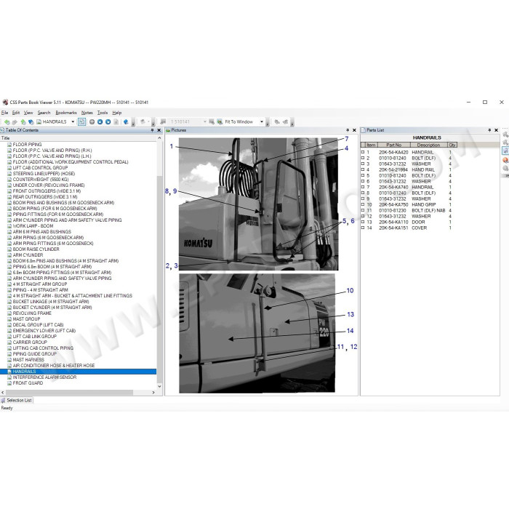Pin the Table Of Contents panel
Screen dimensions: 509x509
point(152,130)
